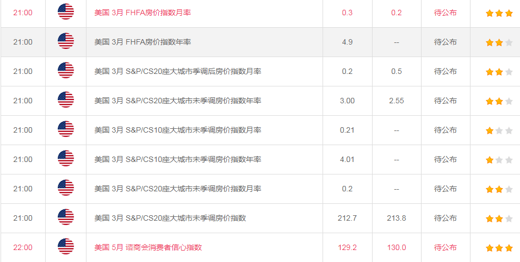The width and height of the screenshot is (520, 262).
Task: Click 待公布 in 谘商会消费者信心指数 row
Action: (x=445, y=247)
